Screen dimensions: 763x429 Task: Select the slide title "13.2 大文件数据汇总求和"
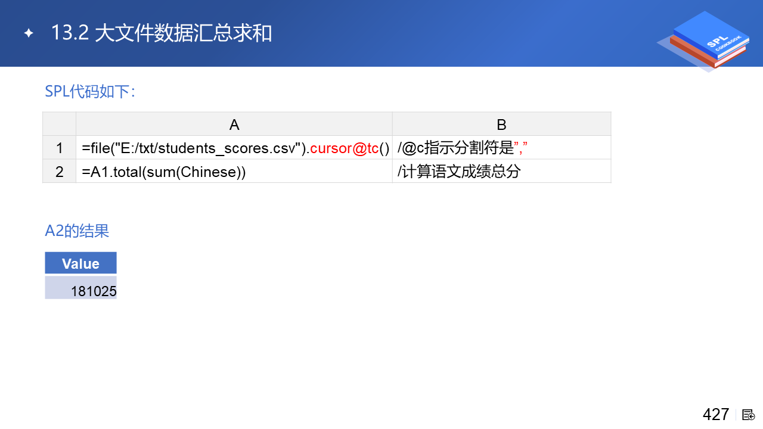pos(162,33)
